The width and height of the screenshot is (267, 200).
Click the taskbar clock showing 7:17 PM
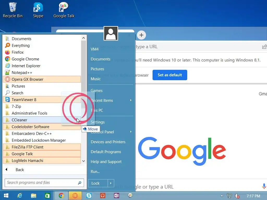[253, 196]
